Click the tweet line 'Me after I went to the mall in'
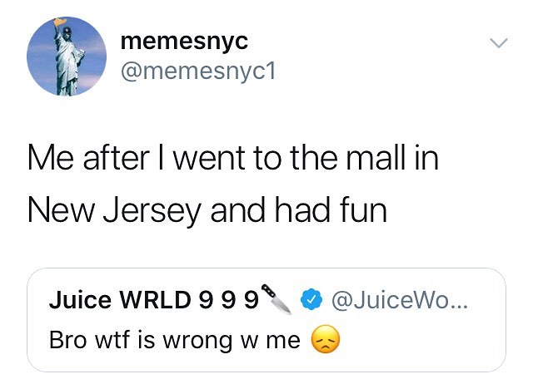 tap(233, 157)
